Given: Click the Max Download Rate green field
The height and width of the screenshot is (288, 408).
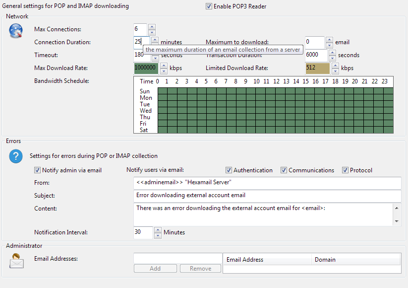Looking at the screenshot, I should pyautogui.click(x=146, y=68).
